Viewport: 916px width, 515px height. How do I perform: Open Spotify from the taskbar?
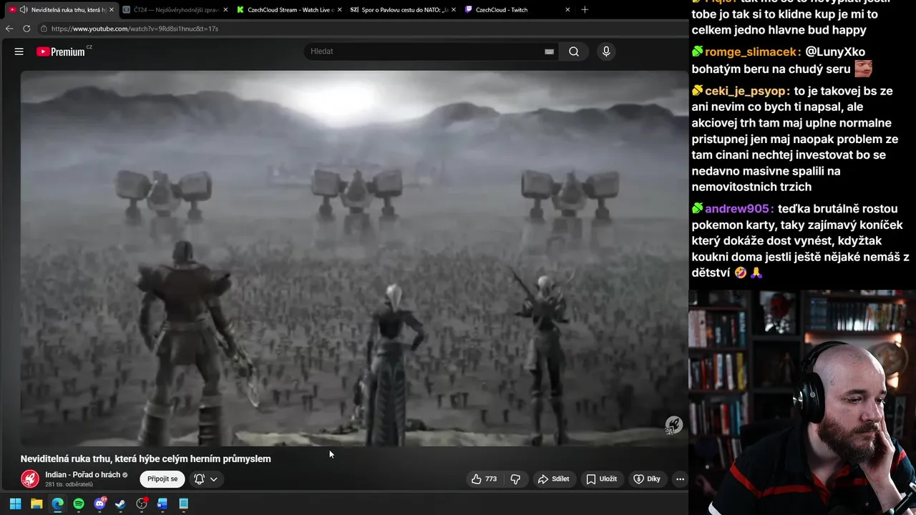(x=79, y=504)
